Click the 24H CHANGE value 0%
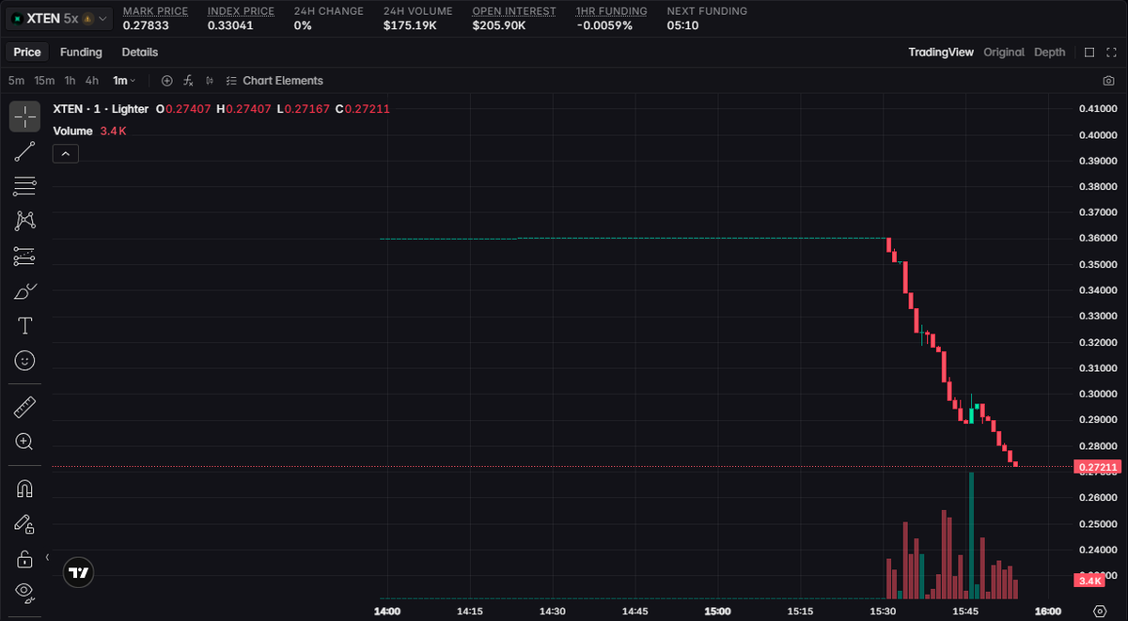This screenshot has height=621, width=1128. pyautogui.click(x=303, y=25)
